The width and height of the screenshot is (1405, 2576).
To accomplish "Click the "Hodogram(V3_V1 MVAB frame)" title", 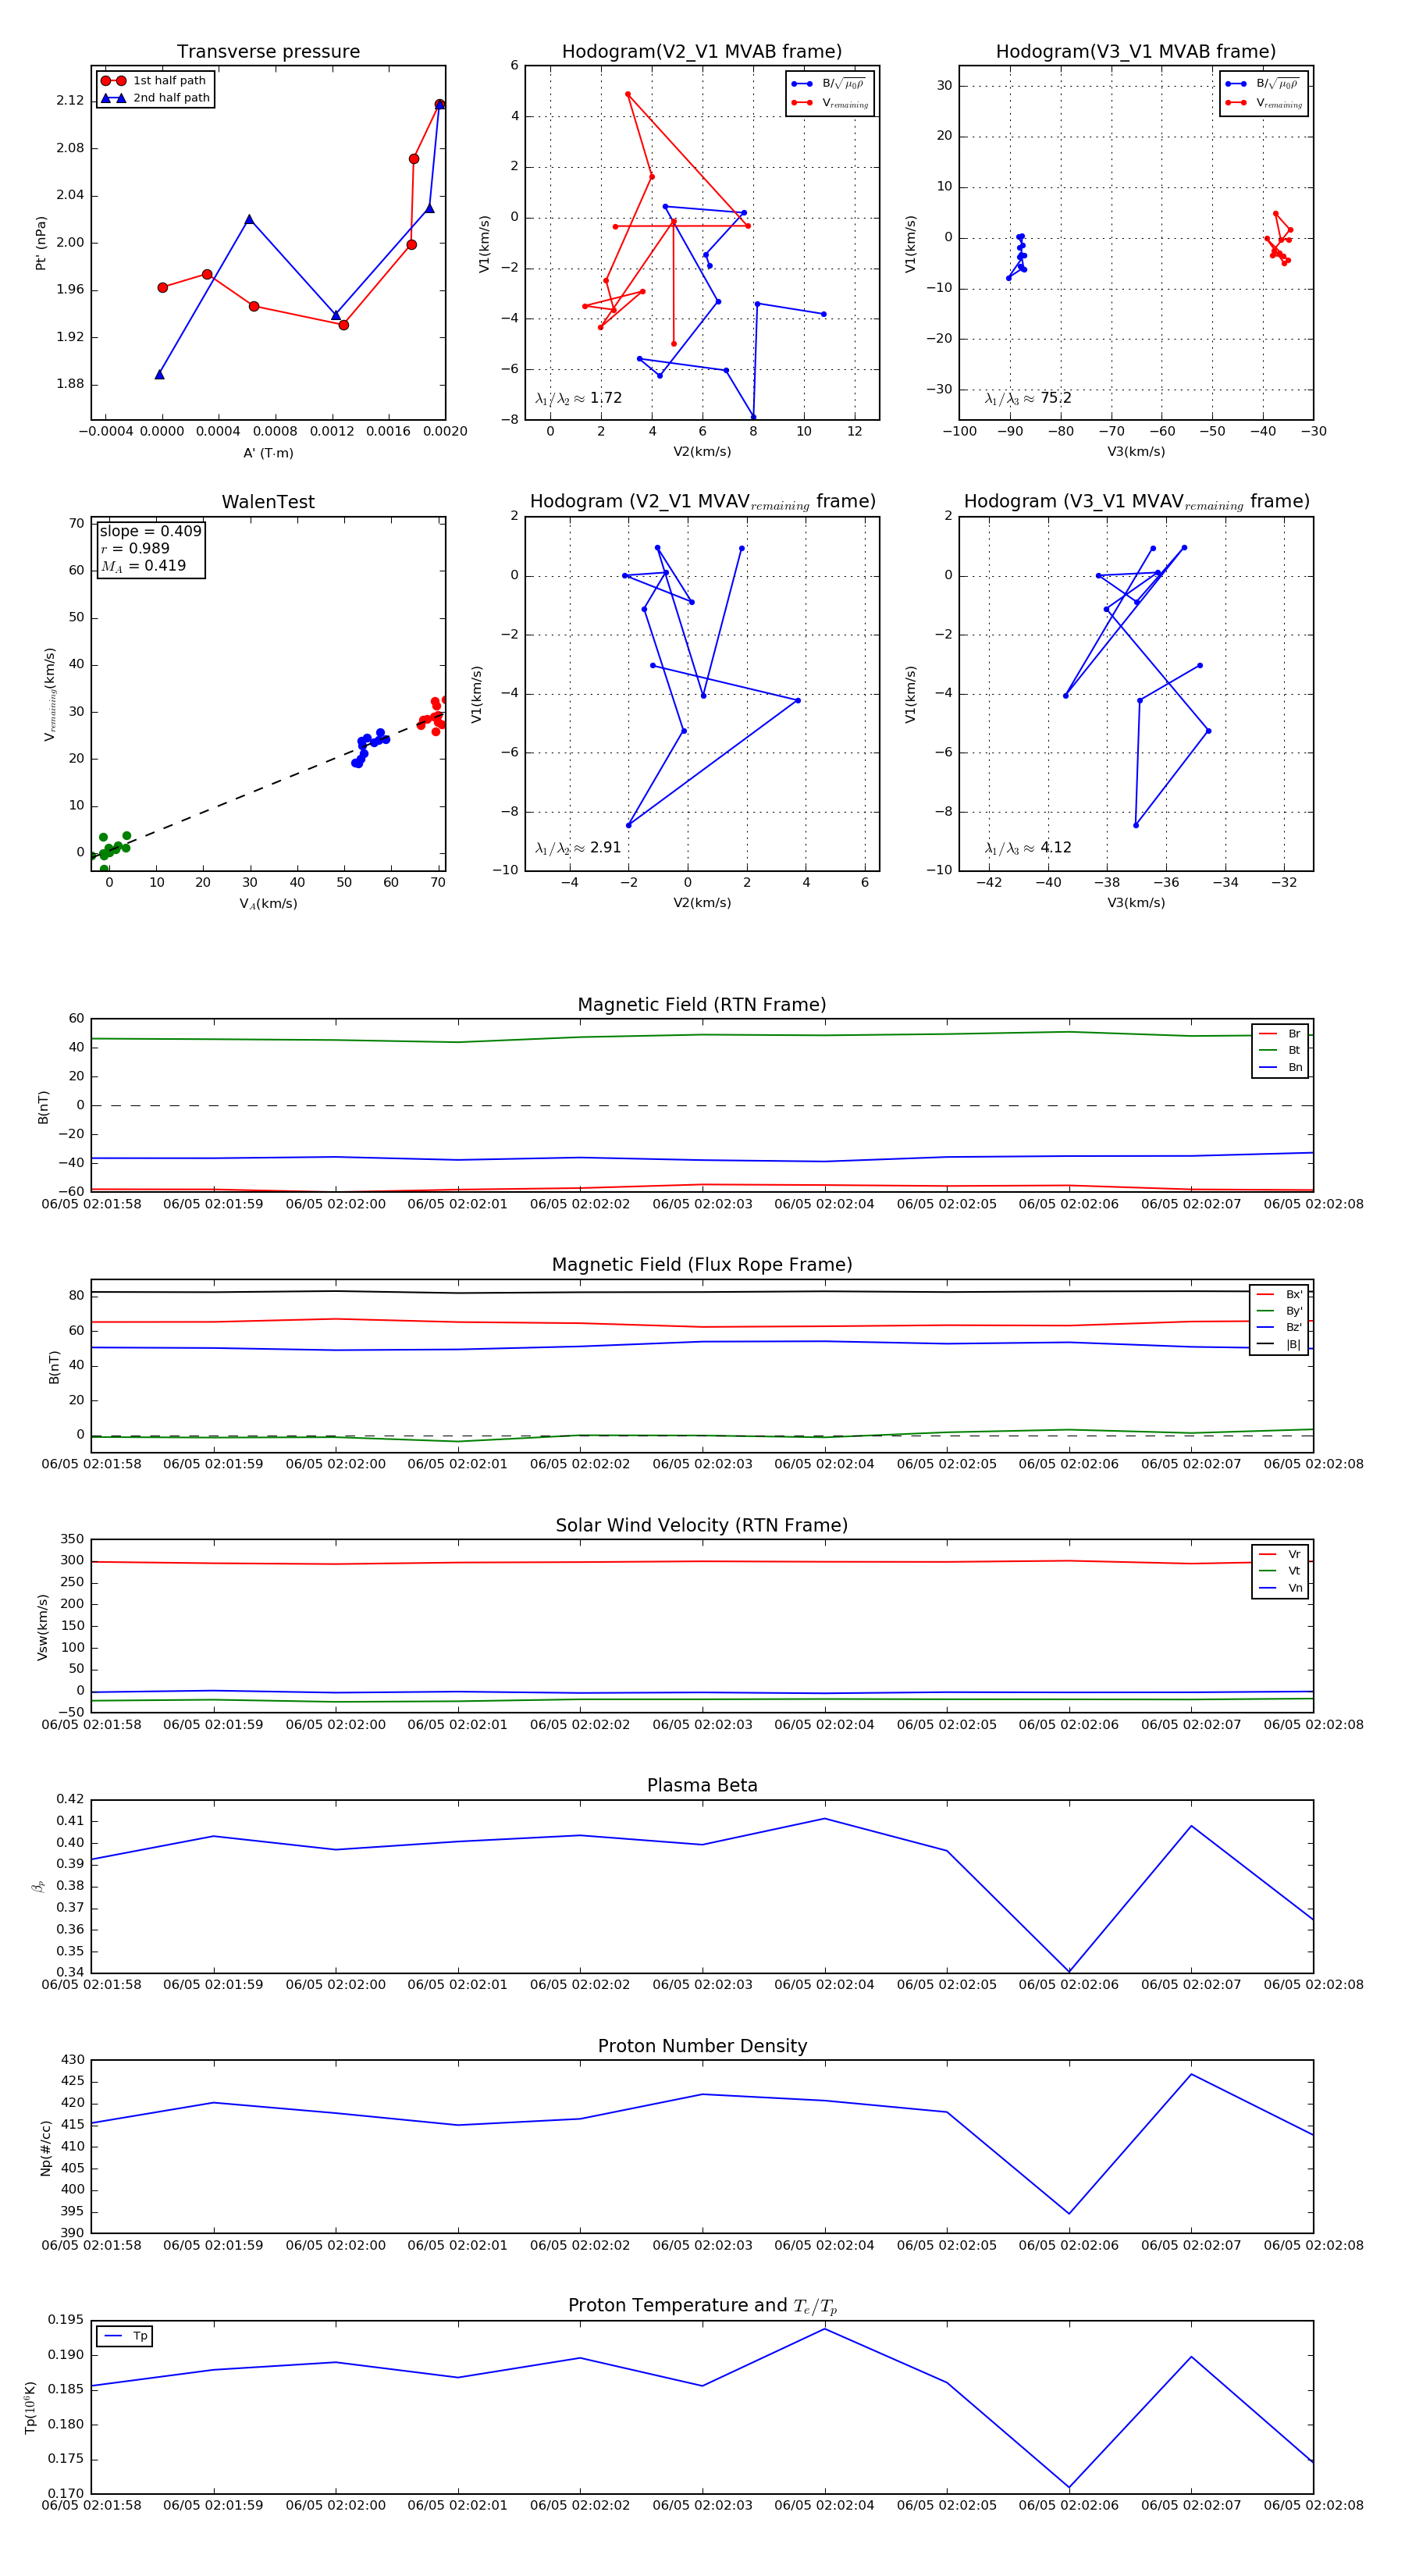I will pyautogui.click(x=1136, y=52).
